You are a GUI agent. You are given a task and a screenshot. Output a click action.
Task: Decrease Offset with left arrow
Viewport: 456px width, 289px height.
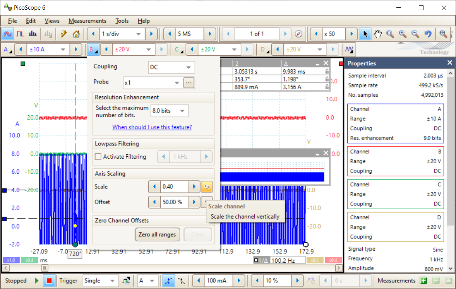[154, 202]
